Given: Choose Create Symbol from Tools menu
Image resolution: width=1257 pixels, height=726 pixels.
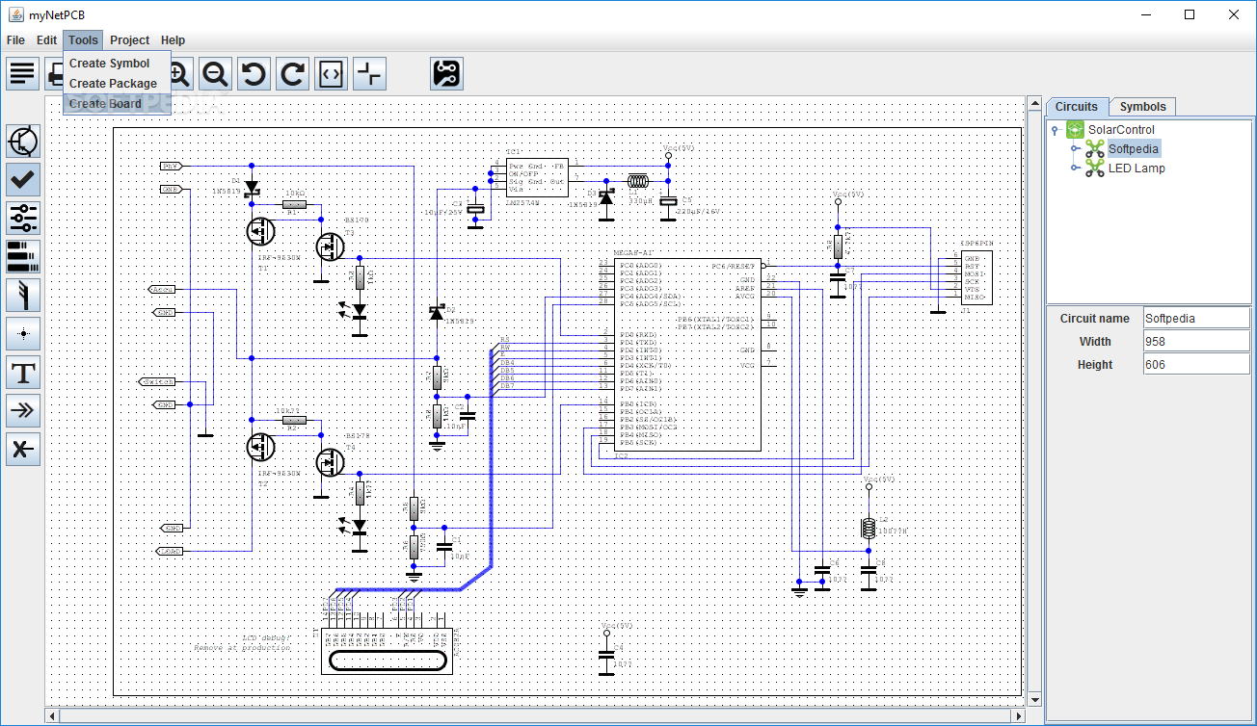Looking at the screenshot, I should pos(117,63).
